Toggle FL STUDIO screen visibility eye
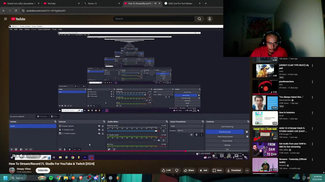The width and height of the screenshot is (325, 182). pyautogui.click(x=99, y=133)
